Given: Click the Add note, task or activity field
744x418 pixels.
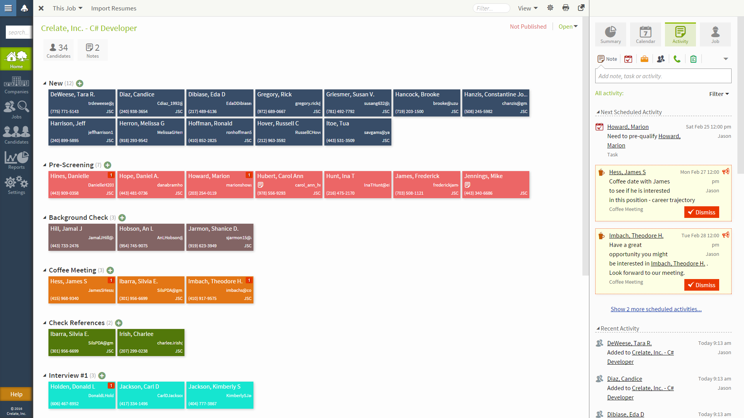Looking at the screenshot, I should (x=663, y=76).
